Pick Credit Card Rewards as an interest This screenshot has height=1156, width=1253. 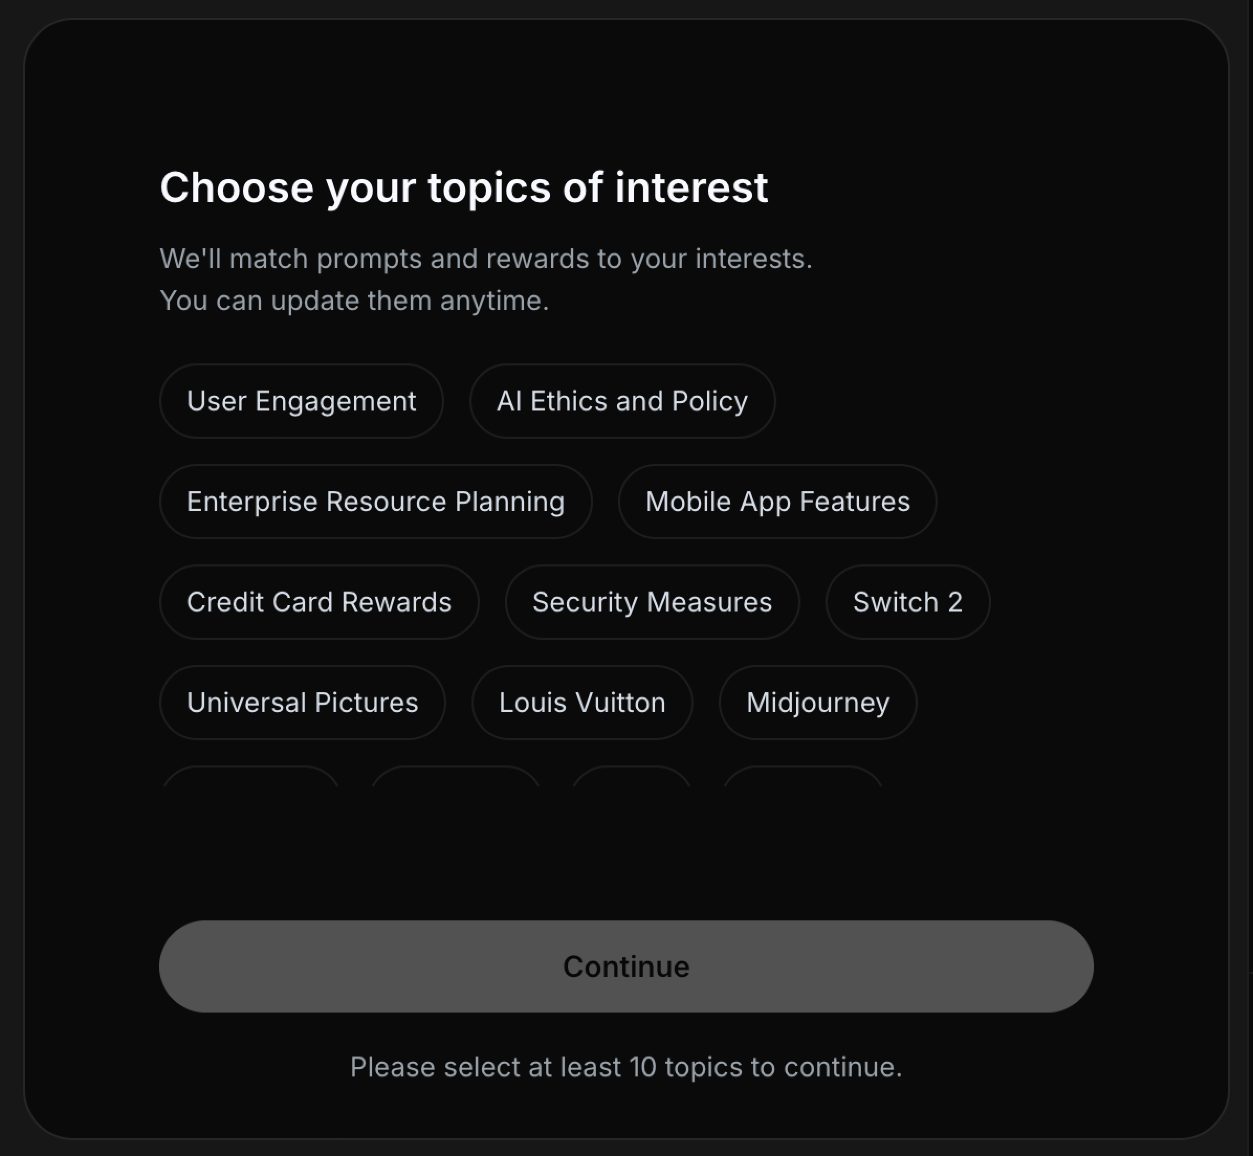tap(319, 603)
